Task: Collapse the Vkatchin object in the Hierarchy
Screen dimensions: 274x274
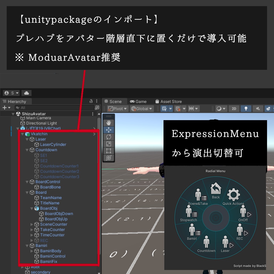Action: click(23, 134)
